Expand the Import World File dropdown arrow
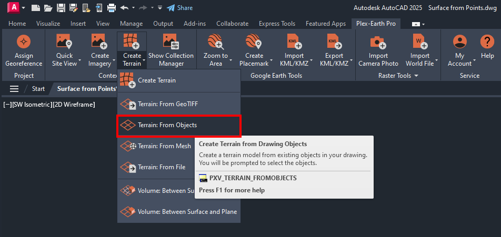Viewport: 501px width, 237px height. pos(437,60)
